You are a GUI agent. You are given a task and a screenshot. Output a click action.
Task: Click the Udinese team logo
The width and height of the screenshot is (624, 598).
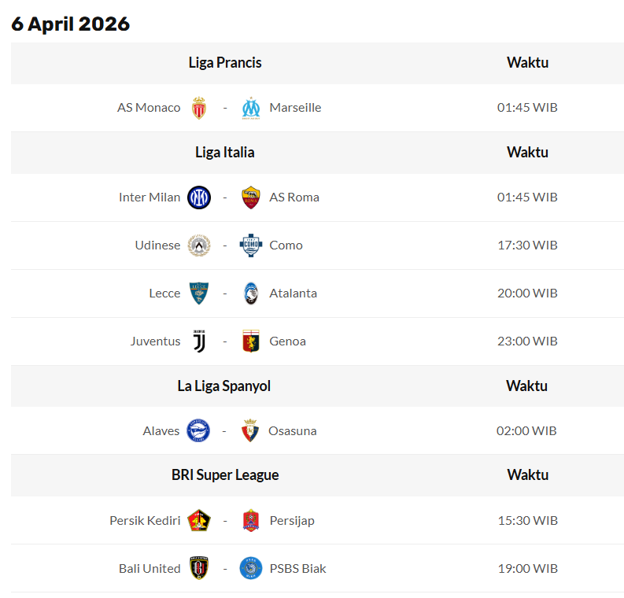point(199,245)
